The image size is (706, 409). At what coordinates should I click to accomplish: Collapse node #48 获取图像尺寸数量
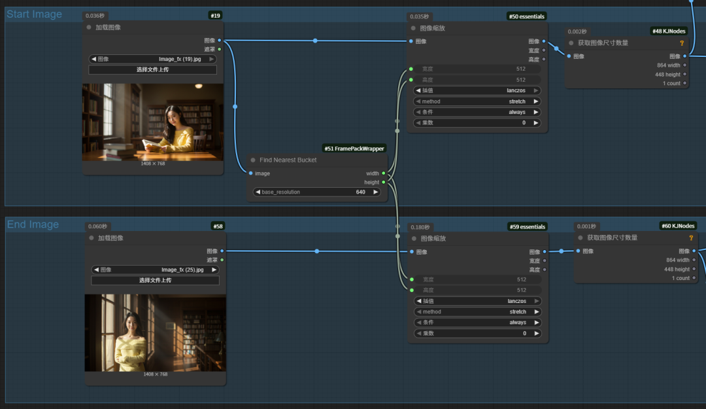(x=571, y=43)
